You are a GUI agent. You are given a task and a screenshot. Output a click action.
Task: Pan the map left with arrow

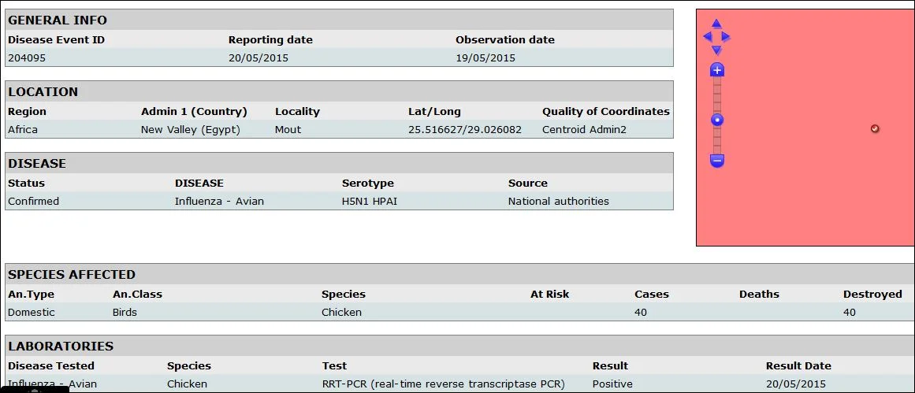[707, 37]
